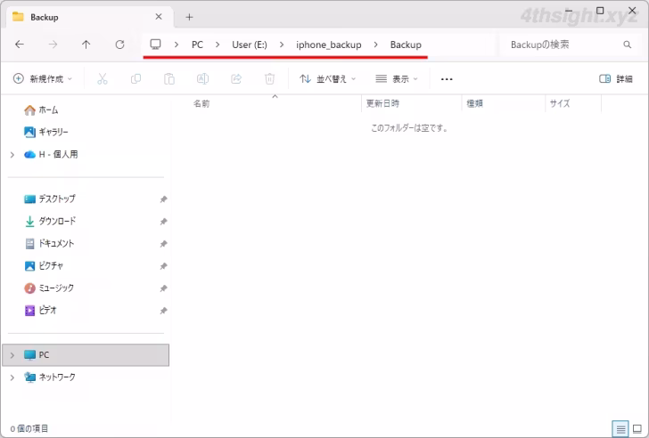Open a new tab with plus button
649x438 pixels.
189,17
